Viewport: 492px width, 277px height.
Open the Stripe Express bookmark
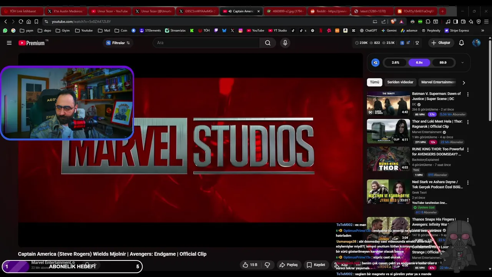[x=457, y=30]
